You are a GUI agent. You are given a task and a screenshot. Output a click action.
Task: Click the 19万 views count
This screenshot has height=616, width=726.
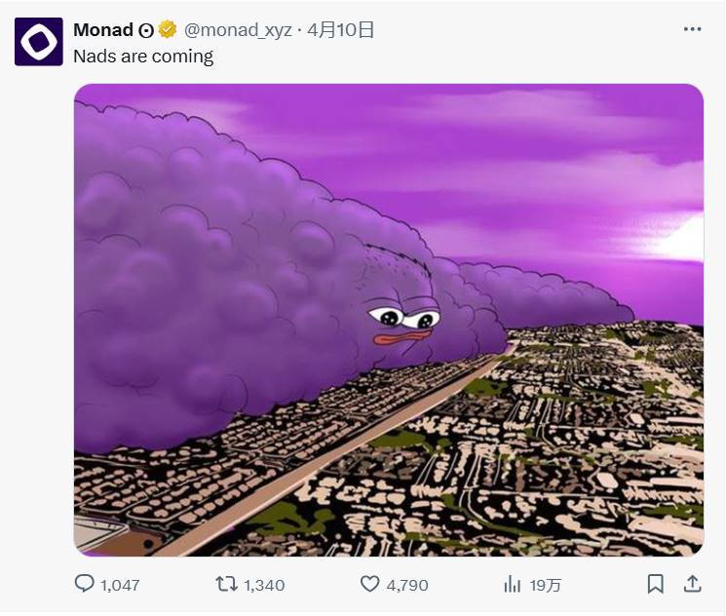[x=546, y=585]
